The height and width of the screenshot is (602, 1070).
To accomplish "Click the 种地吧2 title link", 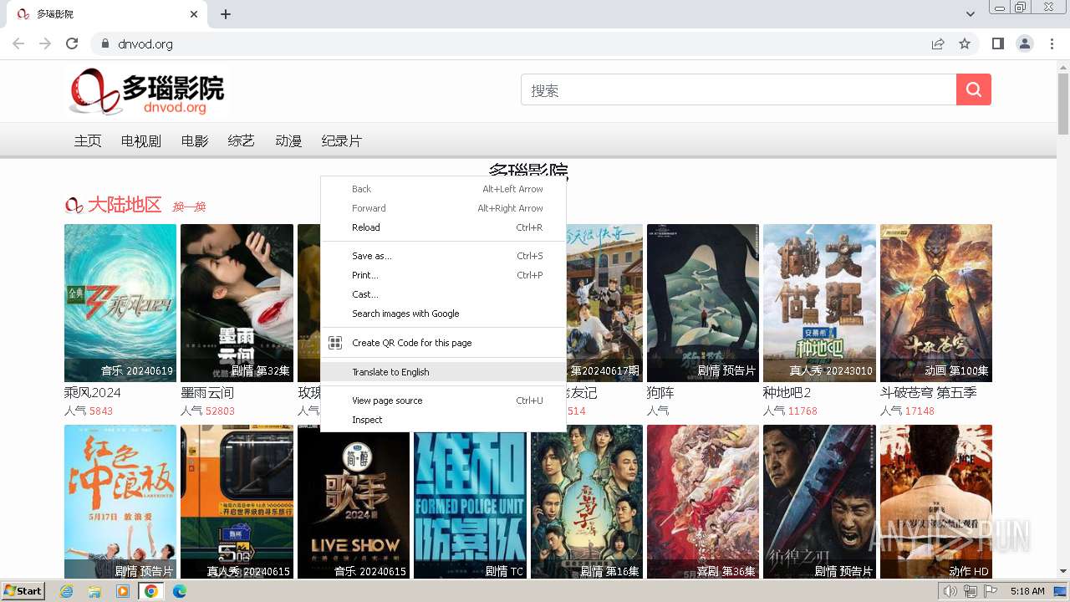I will pos(787,393).
